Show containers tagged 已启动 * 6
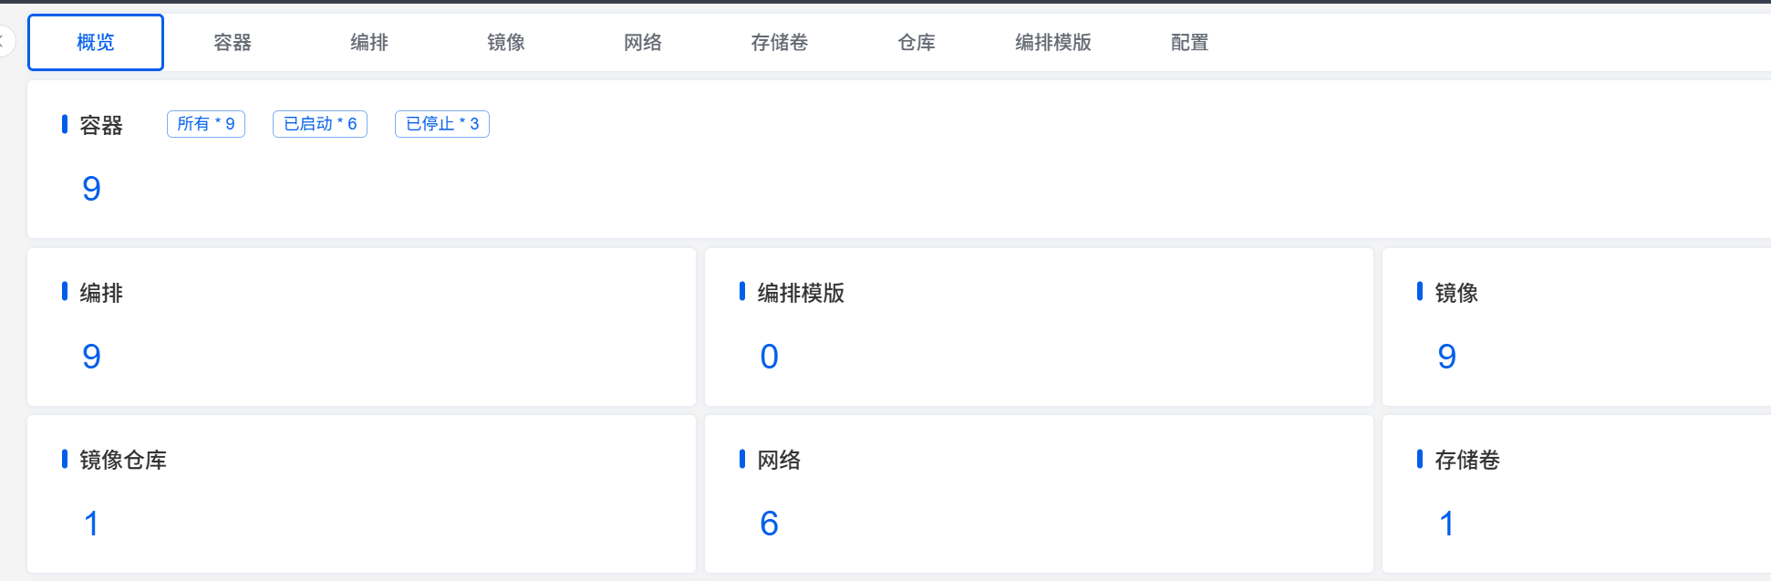This screenshot has height=581, width=1771. [x=320, y=124]
